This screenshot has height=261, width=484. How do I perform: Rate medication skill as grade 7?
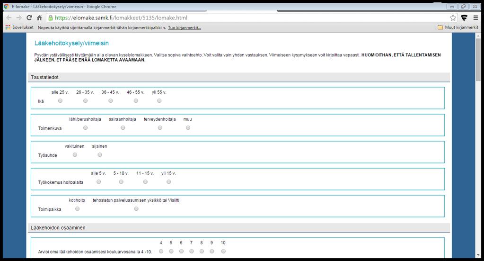pos(192,251)
